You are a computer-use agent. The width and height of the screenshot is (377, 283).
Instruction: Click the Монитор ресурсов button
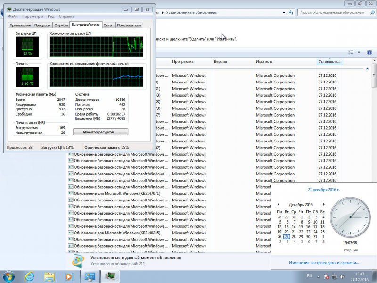click(100, 132)
